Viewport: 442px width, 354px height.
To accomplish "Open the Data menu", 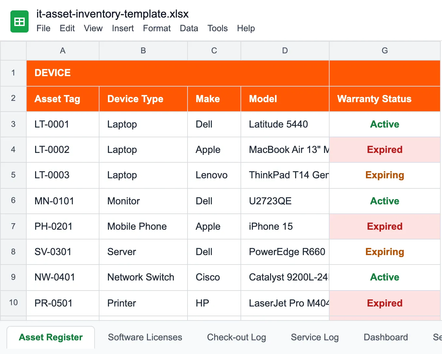I will coord(189,28).
